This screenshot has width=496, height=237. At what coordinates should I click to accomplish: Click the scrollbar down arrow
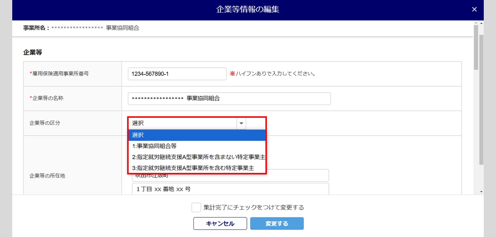click(x=481, y=191)
